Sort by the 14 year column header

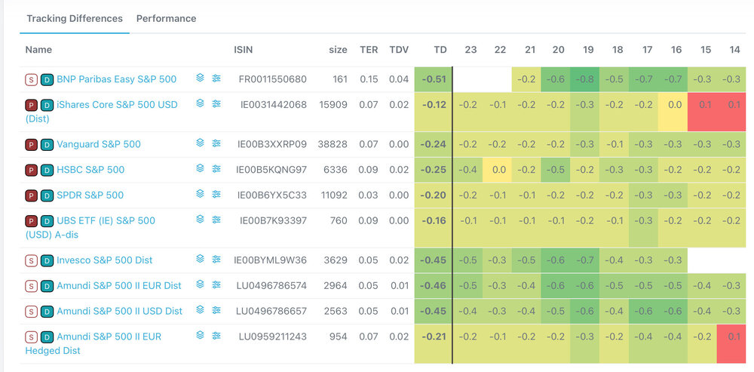[x=734, y=50]
